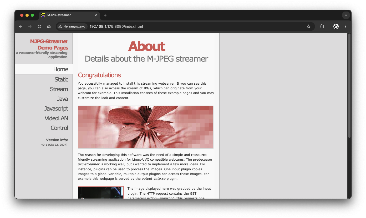Open the browser profile avatar

coord(336,26)
